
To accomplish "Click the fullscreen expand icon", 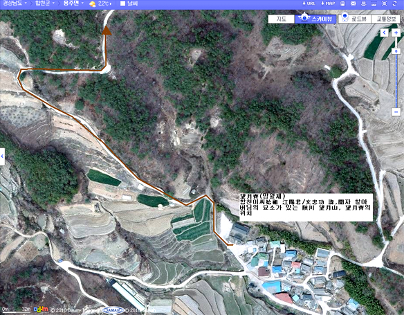I will pyautogui.click(x=384, y=3).
